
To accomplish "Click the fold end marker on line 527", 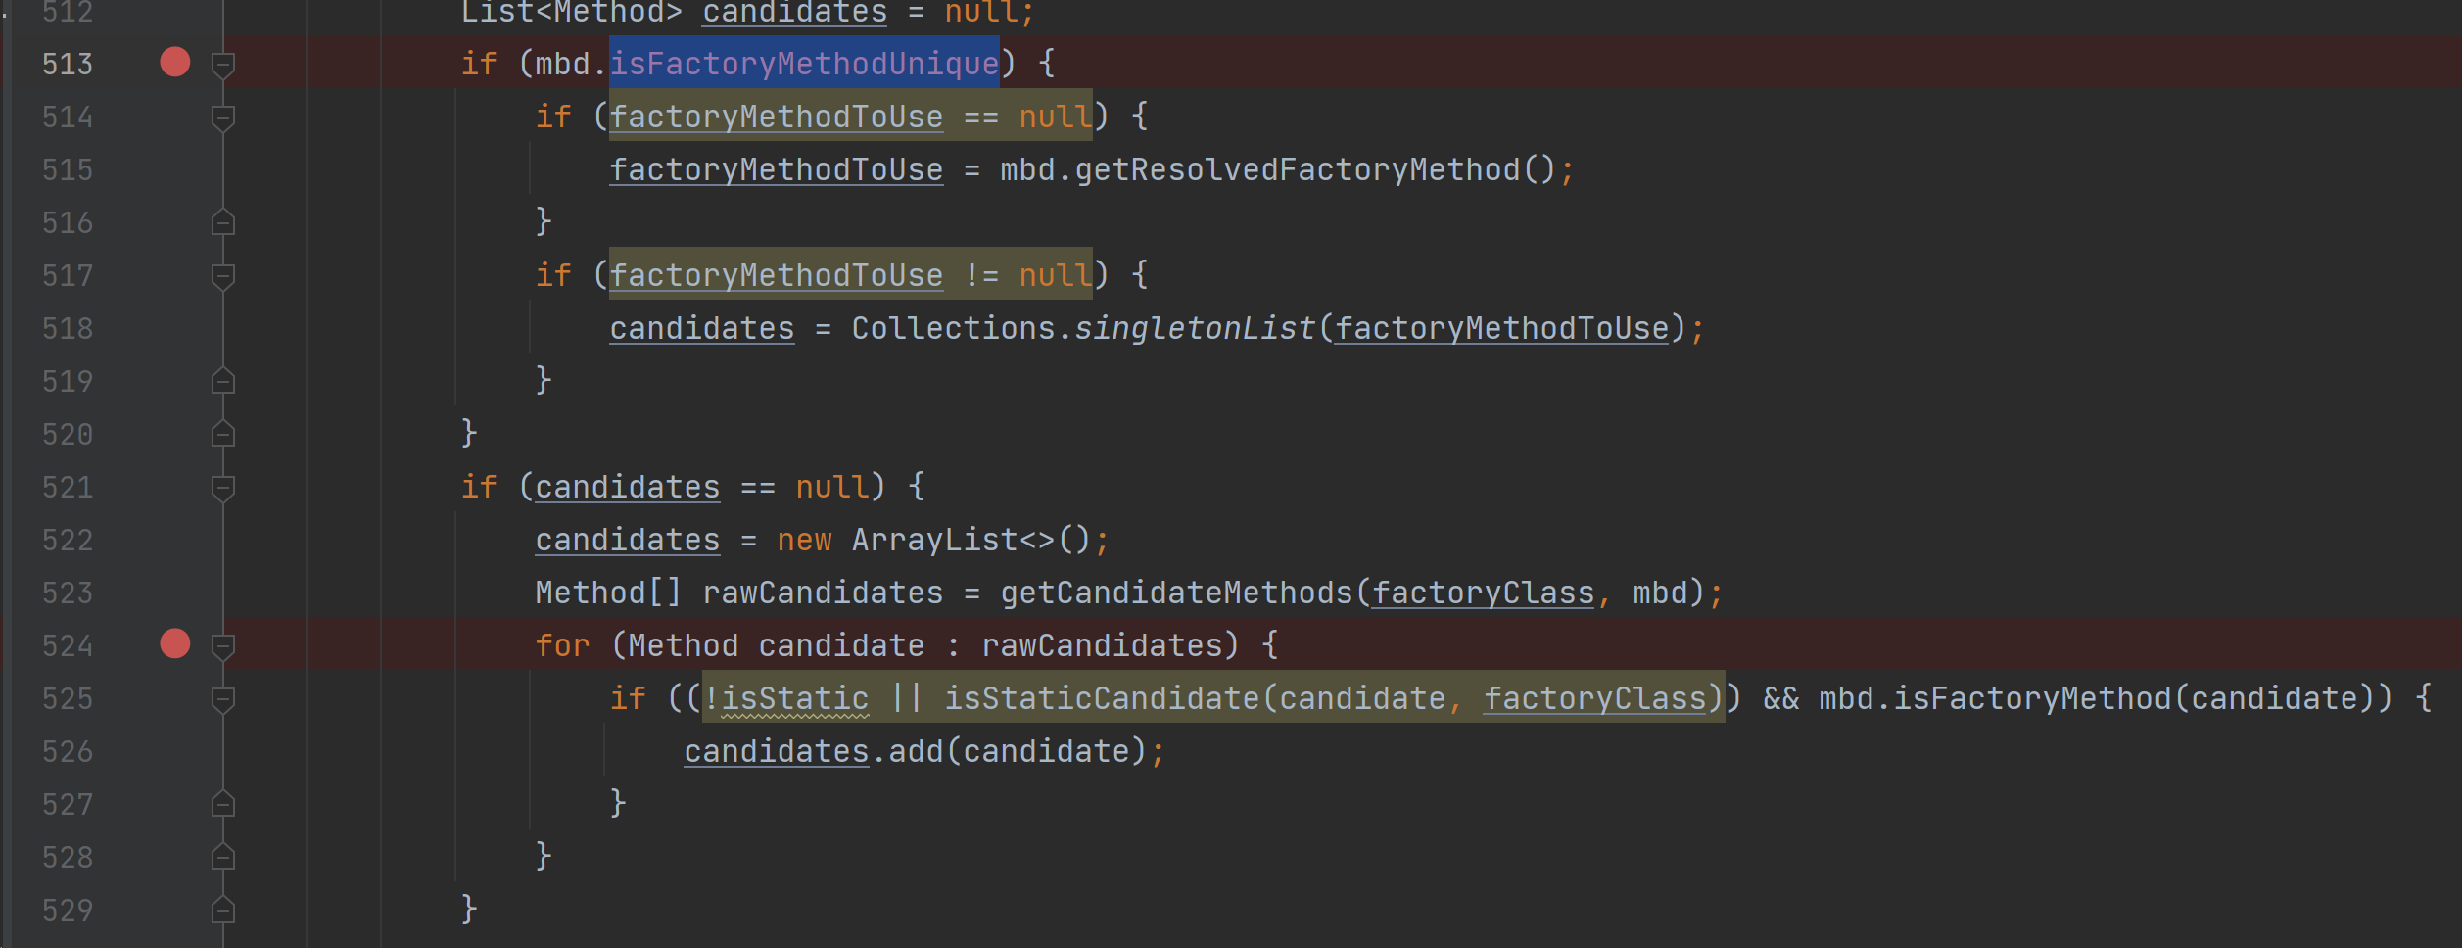I will pos(223,805).
